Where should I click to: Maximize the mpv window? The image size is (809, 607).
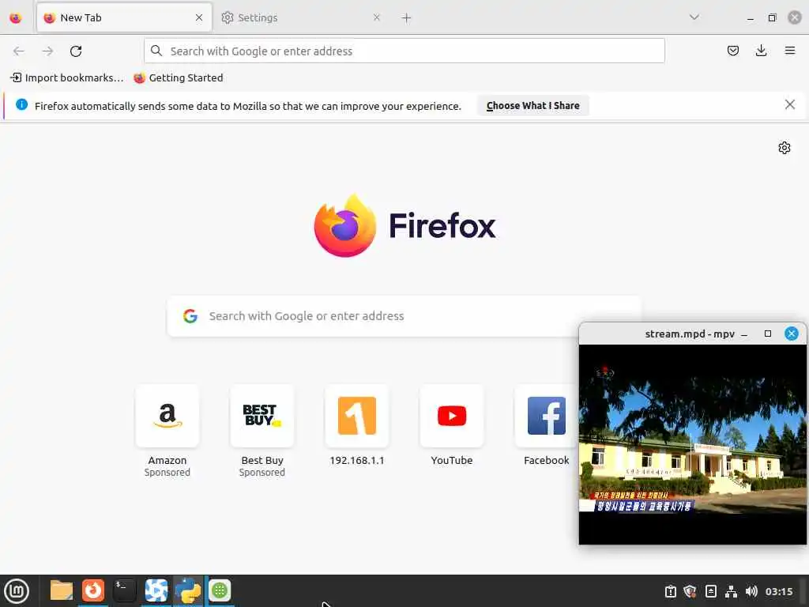click(x=768, y=334)
